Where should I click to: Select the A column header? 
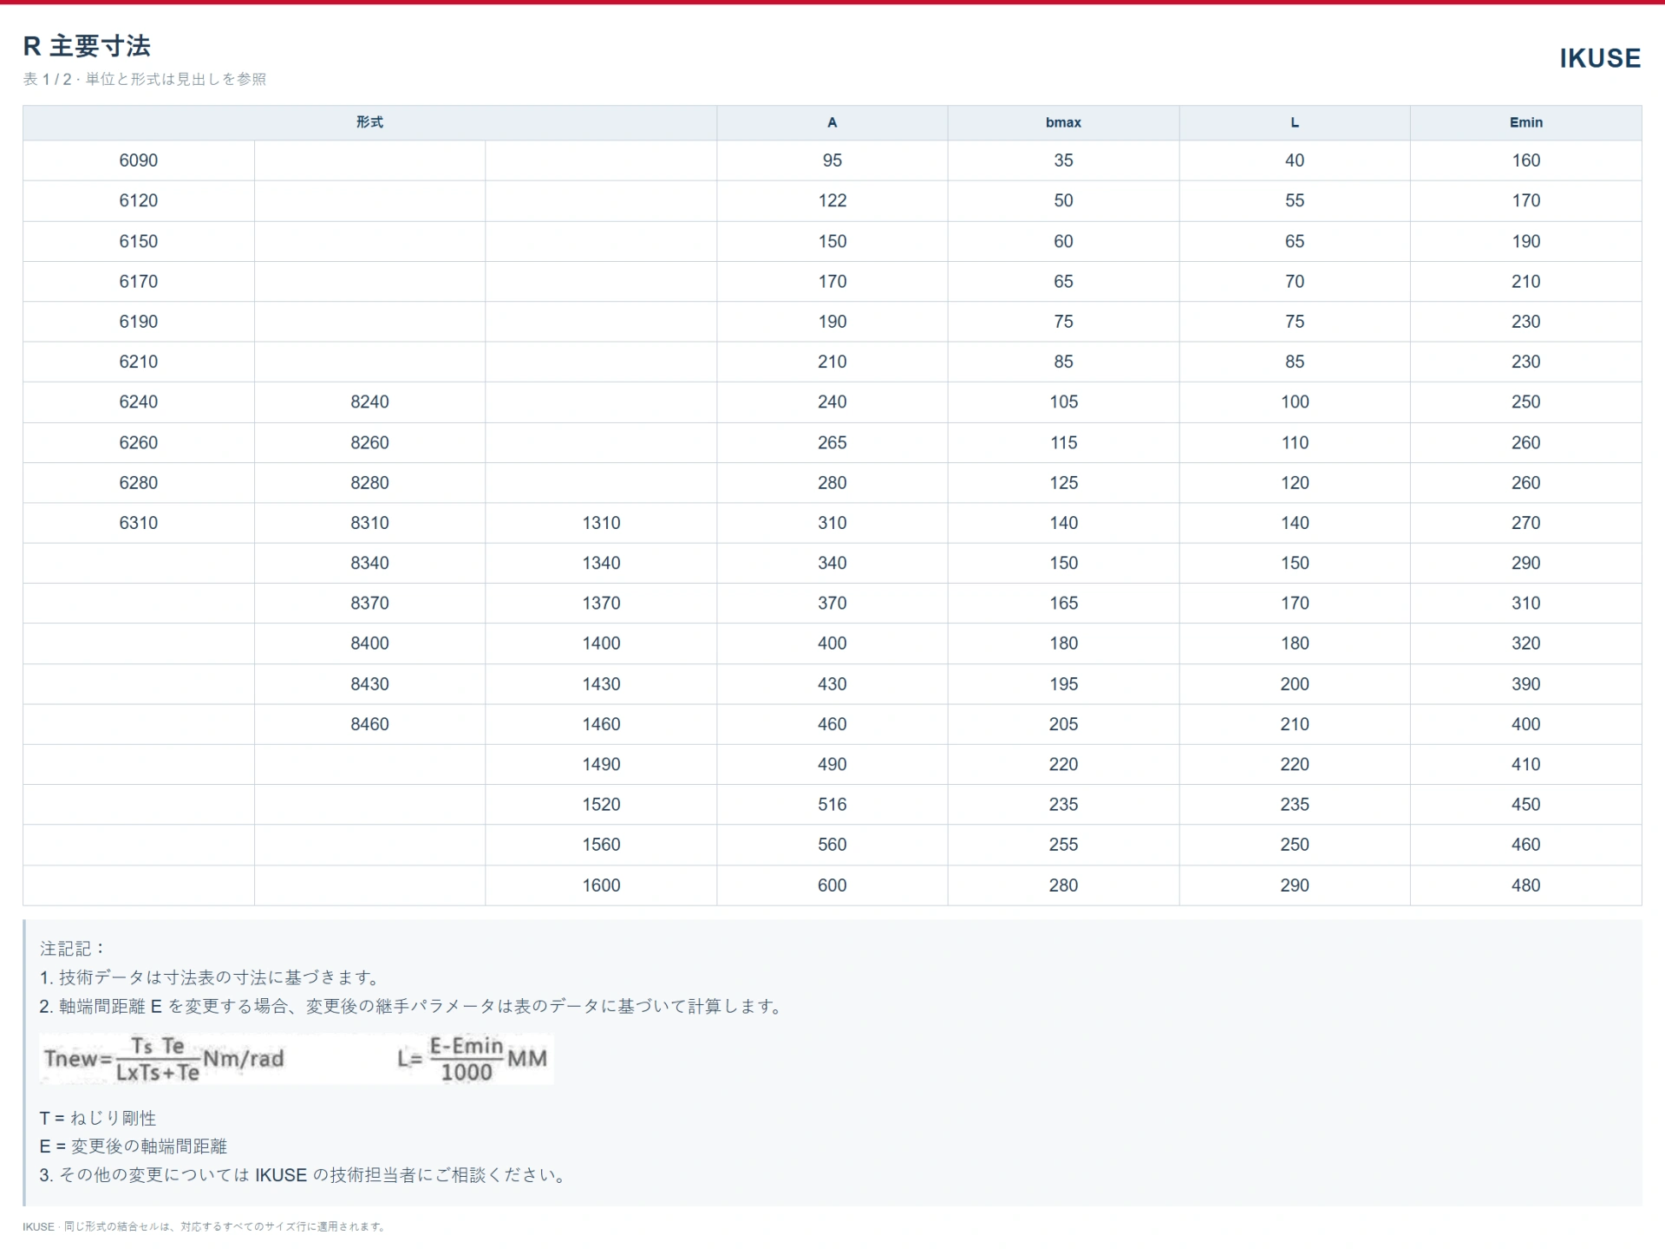[832, 122]
